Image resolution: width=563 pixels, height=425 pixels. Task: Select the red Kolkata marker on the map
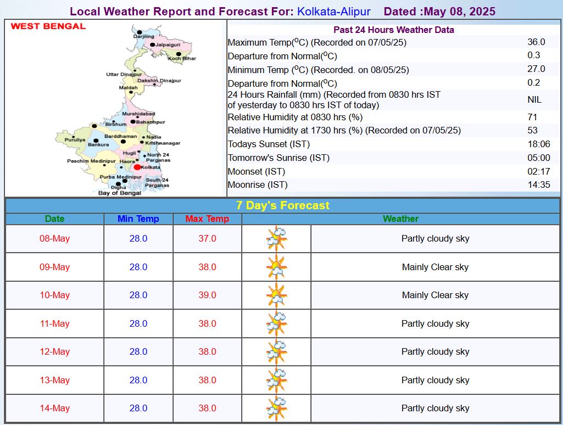(x=137, y=166)
